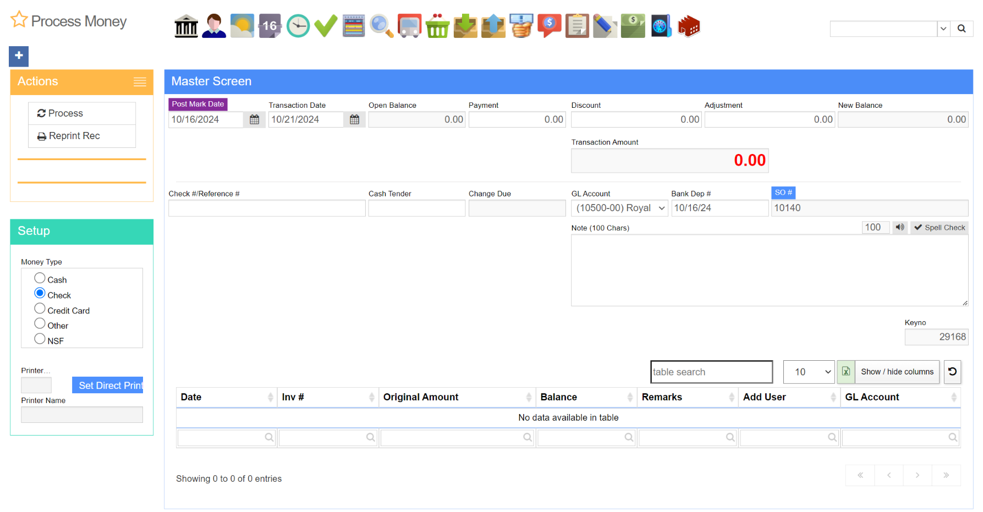
Task: Sort the table by Remarks column
Action: click(688, 397)
